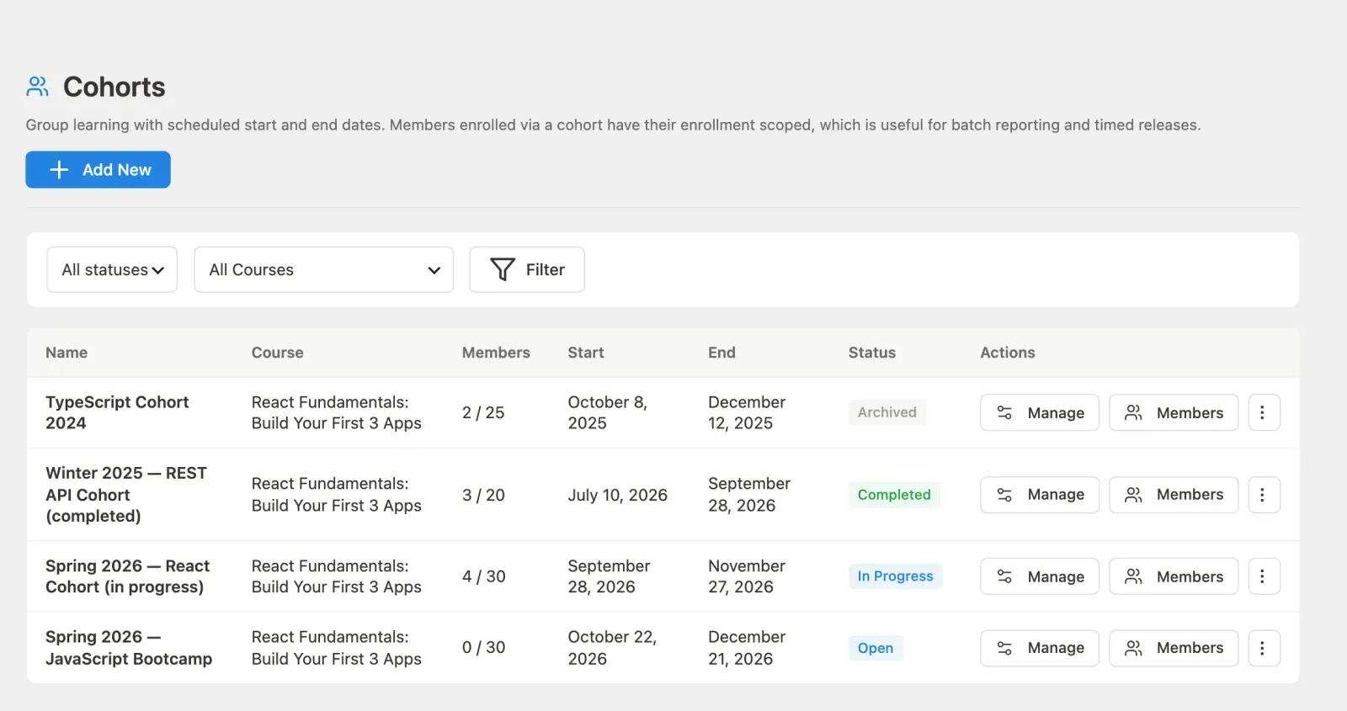Click the Start column header
This screenshot has height=711, width=1347.
(x=586, y=353)
